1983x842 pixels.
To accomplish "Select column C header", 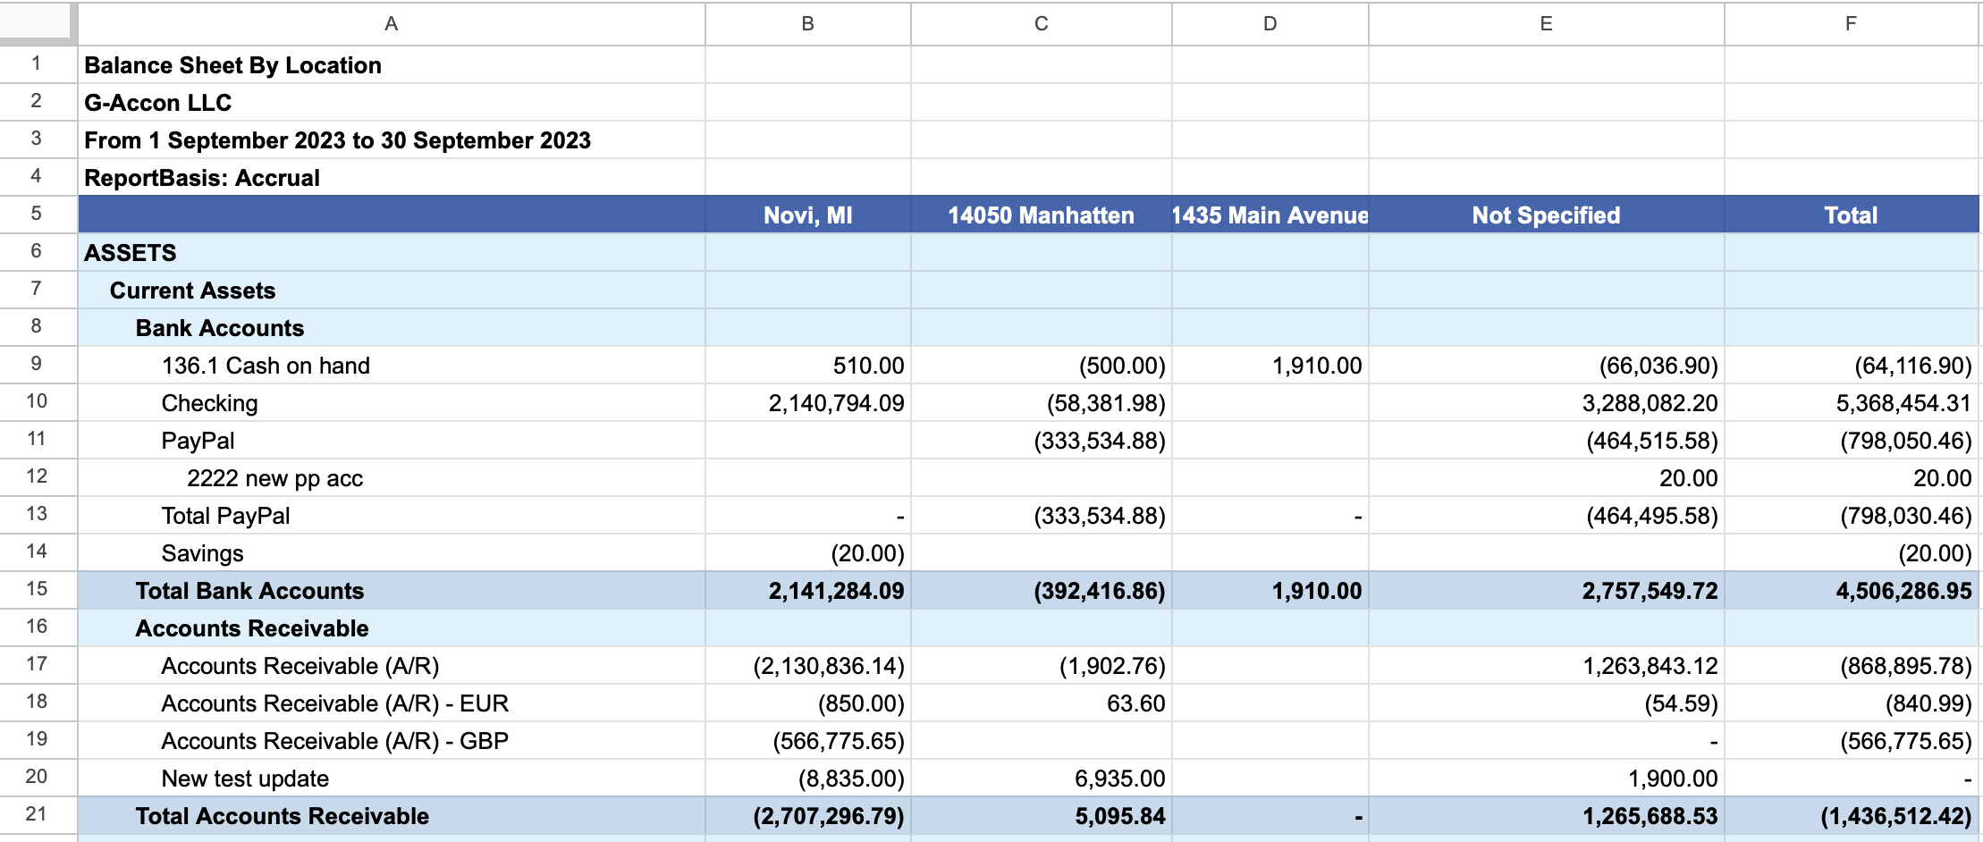I will [1041, 24].
